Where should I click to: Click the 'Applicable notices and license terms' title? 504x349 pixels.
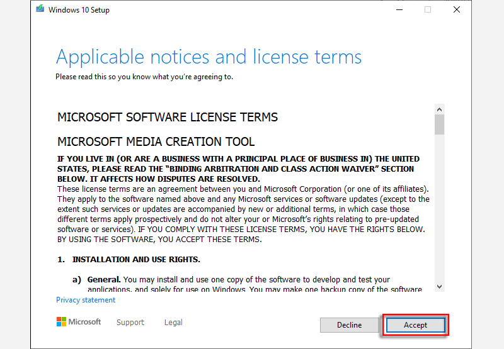pyautogui.click(x=209, y=57)
